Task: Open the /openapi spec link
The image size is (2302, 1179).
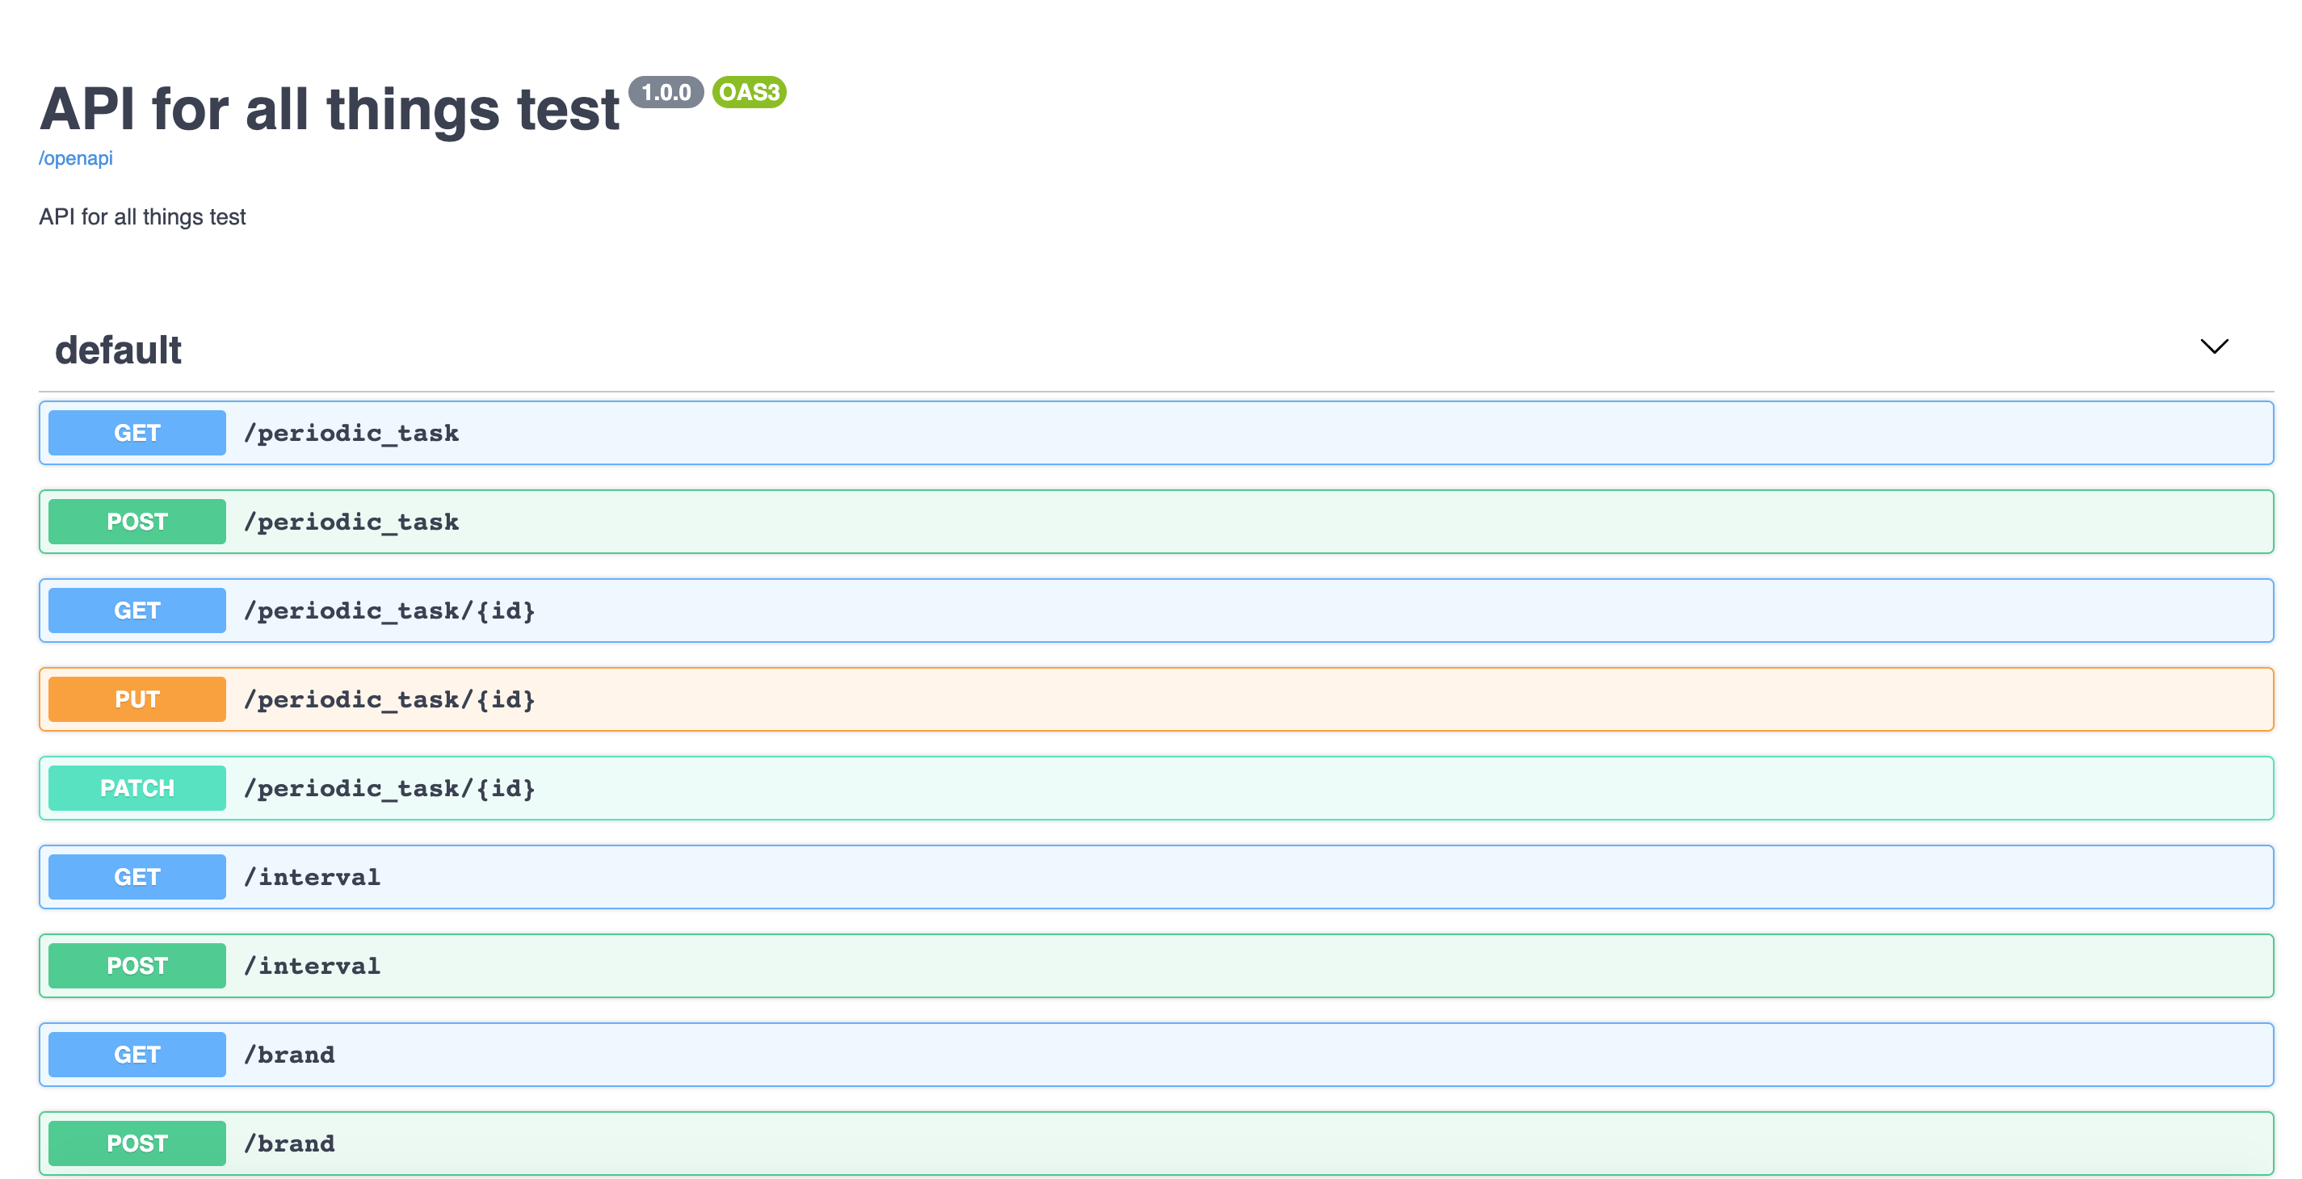Action: [75, 158]
